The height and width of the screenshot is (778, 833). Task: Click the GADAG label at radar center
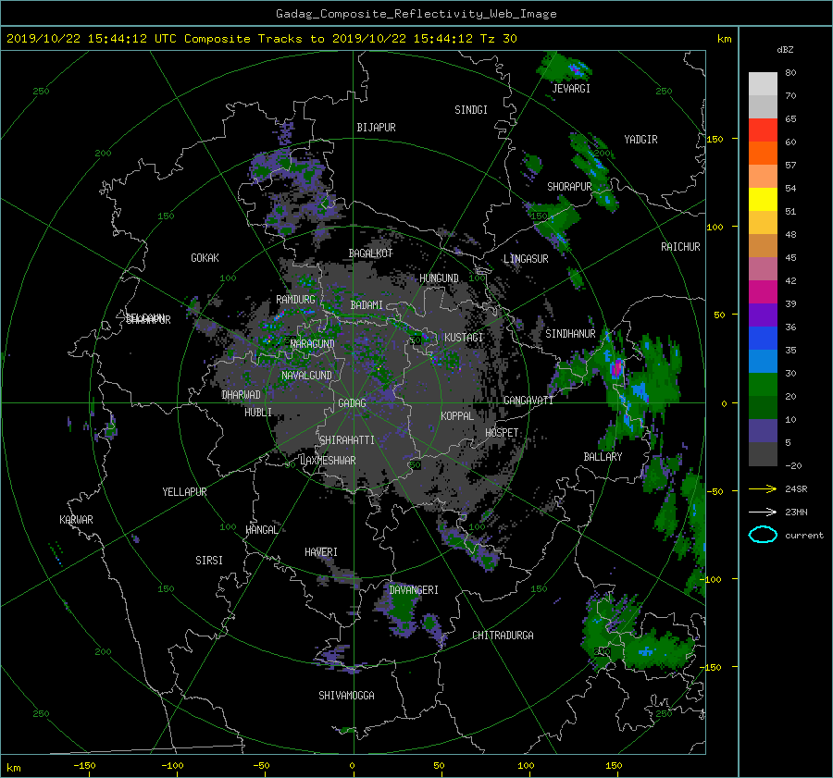pyautogui.click(x=352, y=403)
